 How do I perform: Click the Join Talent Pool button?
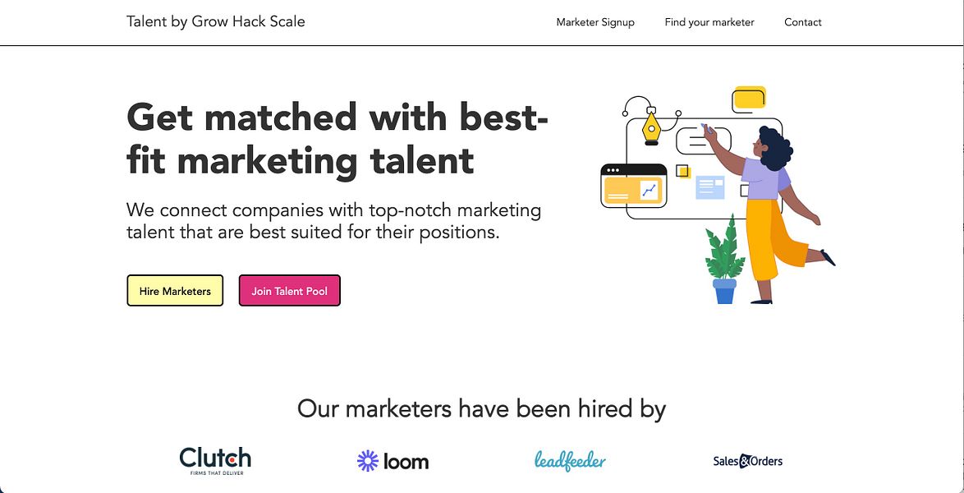click(289, 290)
